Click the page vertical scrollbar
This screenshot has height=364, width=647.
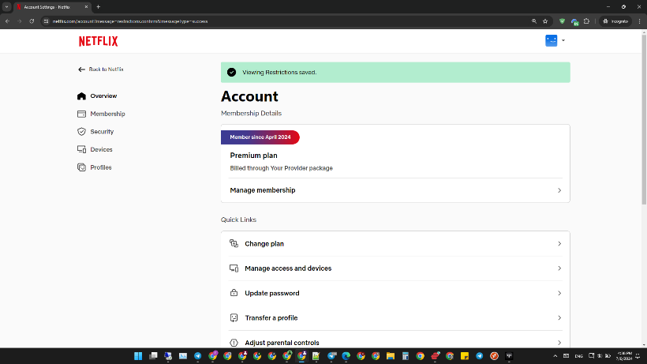[x=644, y=120]
